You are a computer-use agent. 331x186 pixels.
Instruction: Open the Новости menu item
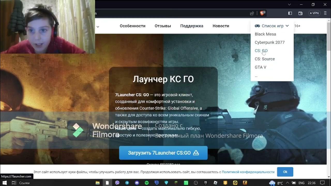(x=221, y=26)
